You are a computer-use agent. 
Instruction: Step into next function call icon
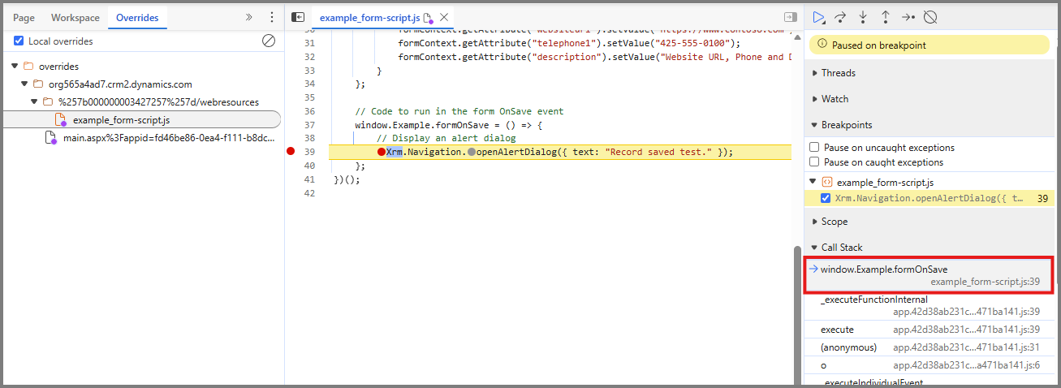click(864, 17)
